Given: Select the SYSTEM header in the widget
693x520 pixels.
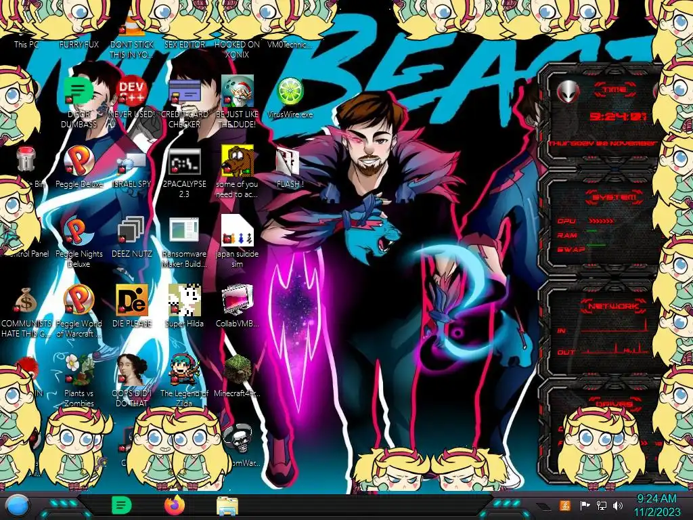Looking at the screenshot, I should click(x=614, y=197).
